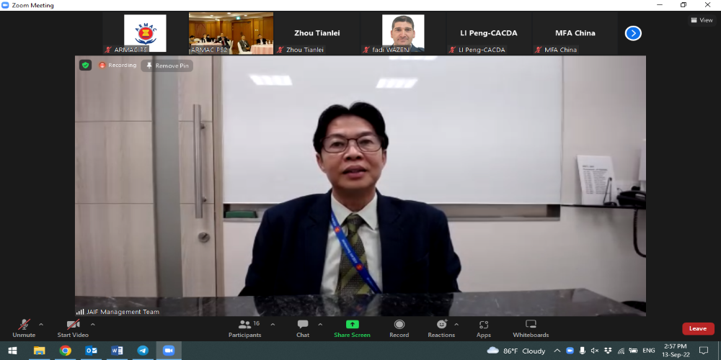721x360 pixels.
Task: Open Zoom Apps
Action: click(484, 329)
